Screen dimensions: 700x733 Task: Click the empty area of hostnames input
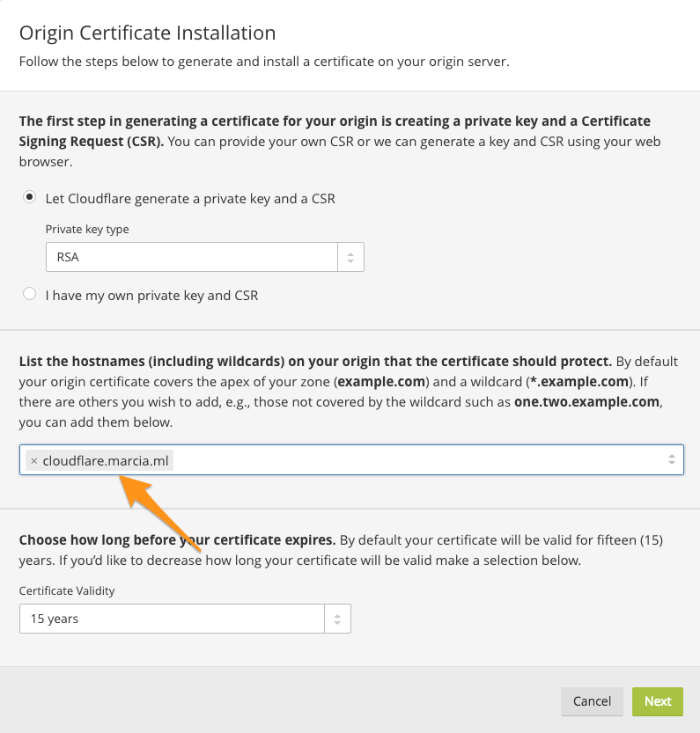point(414,459)
